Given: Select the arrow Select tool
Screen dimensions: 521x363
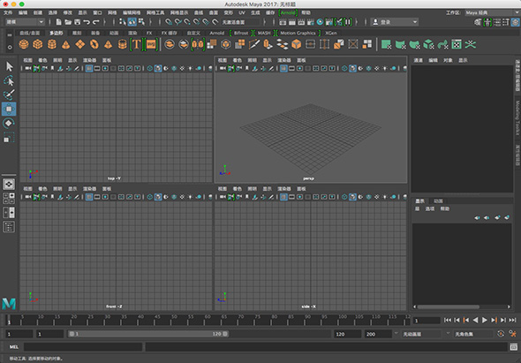Looking at the screenshot, I should [x=9, y=66].
